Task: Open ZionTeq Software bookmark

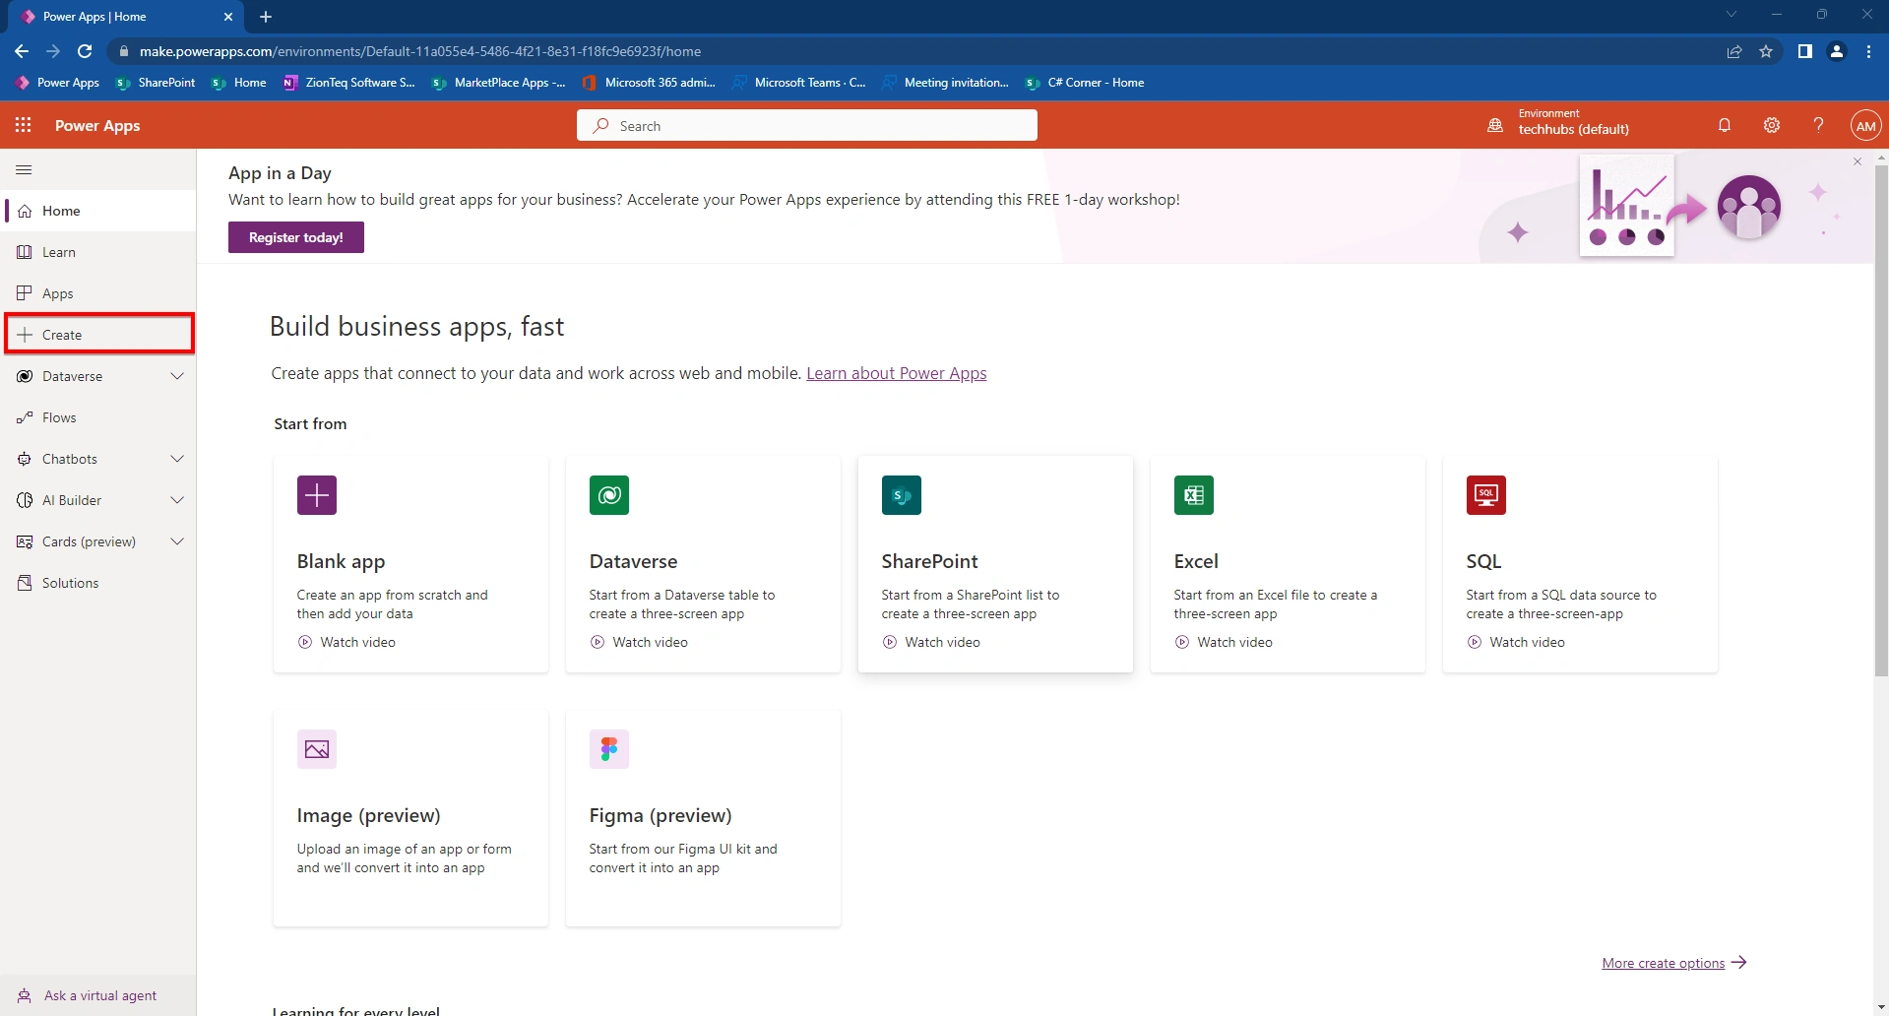Action: 348,83
